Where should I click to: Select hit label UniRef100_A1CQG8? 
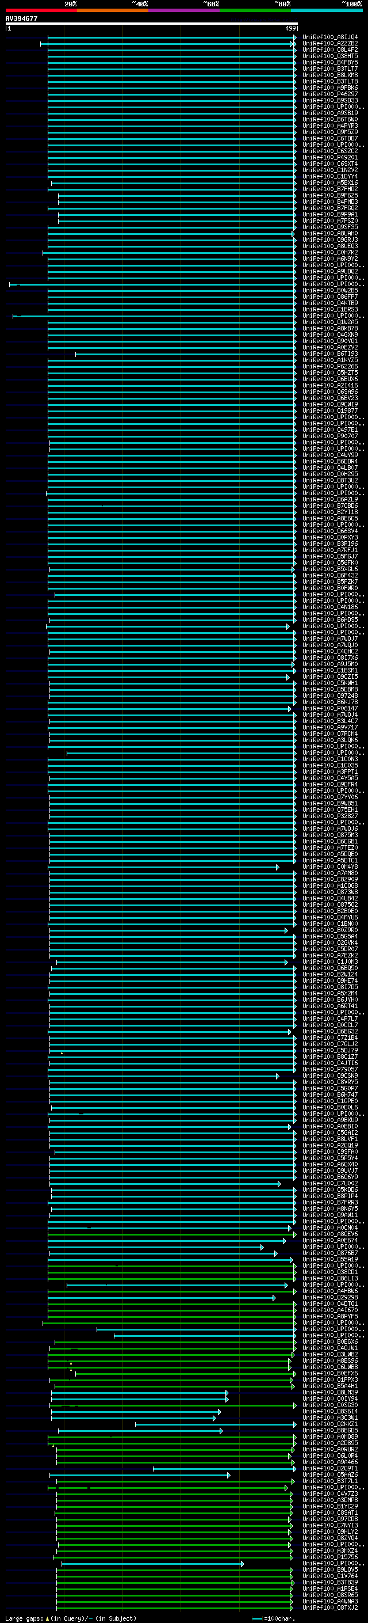329,886
